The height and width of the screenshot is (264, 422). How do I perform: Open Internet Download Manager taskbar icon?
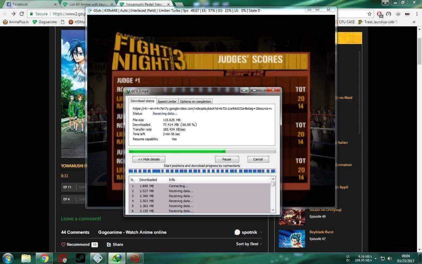[x=116, y=258]
